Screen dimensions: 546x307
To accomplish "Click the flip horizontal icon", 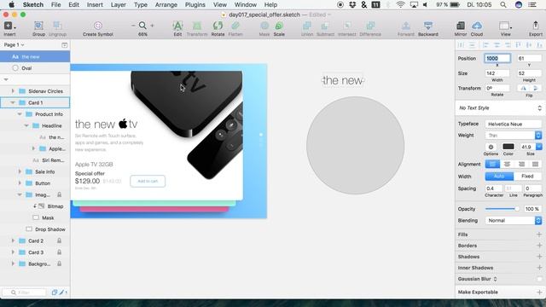I will click(523, 89).
